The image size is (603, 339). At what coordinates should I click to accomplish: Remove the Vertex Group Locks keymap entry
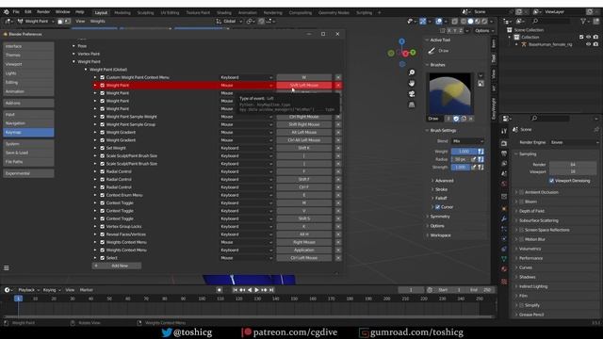click(x=338, y=226)
